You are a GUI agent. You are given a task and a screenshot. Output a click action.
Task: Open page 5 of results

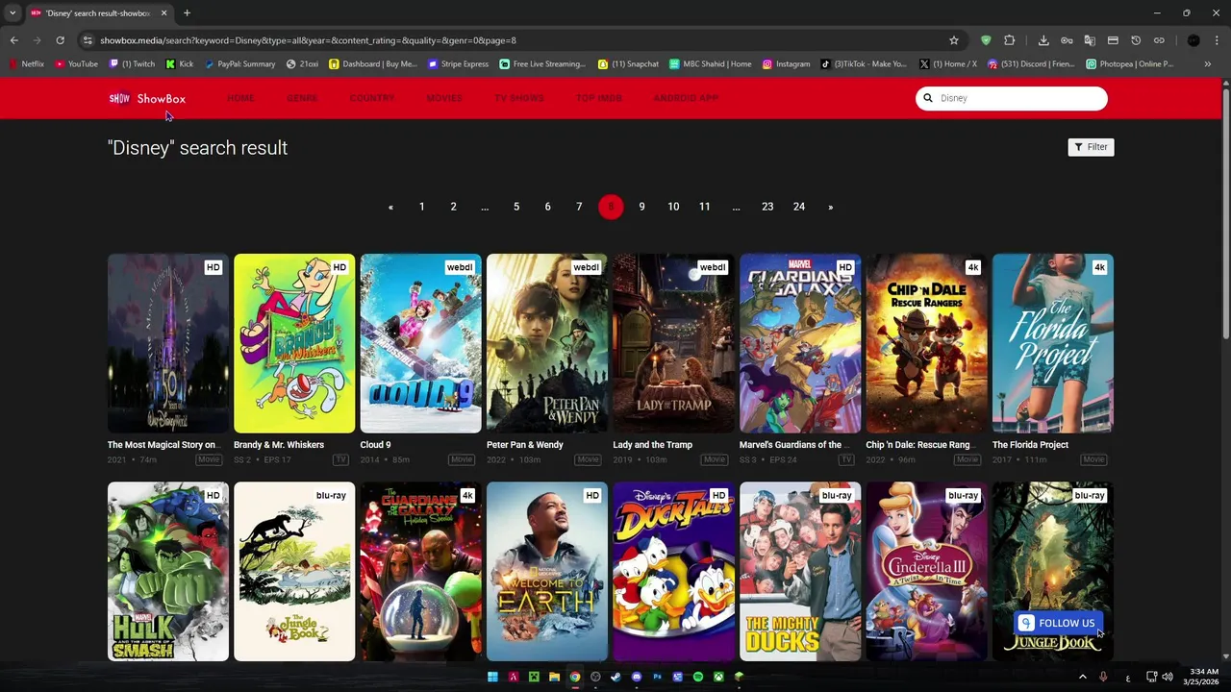click(516, 207)
